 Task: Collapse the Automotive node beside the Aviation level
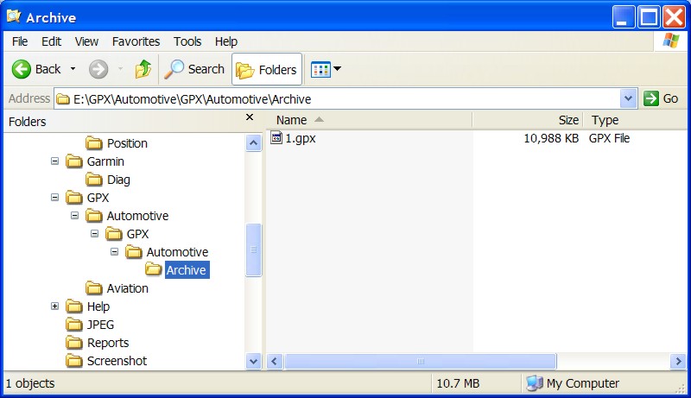pyautogui.click(x=75, y=215)
